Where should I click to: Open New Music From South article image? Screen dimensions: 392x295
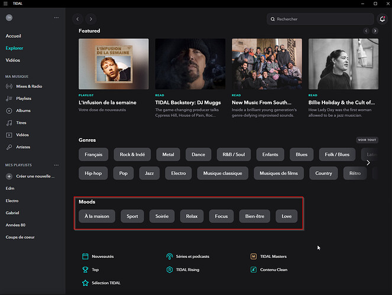267,64
